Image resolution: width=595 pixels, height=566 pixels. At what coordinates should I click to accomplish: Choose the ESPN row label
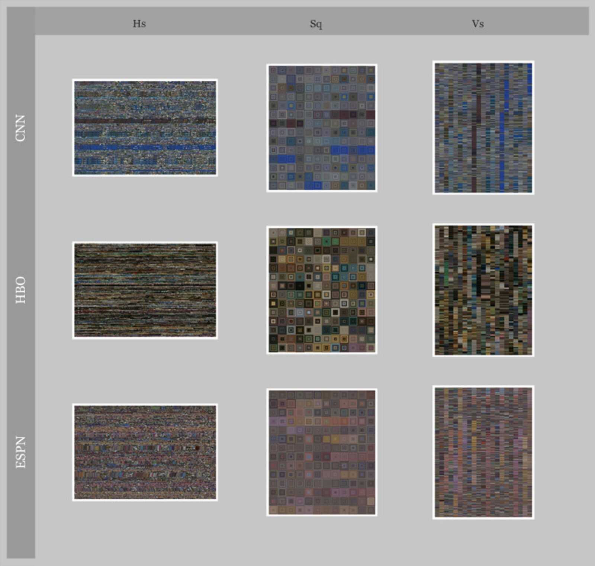pos(21,452)
